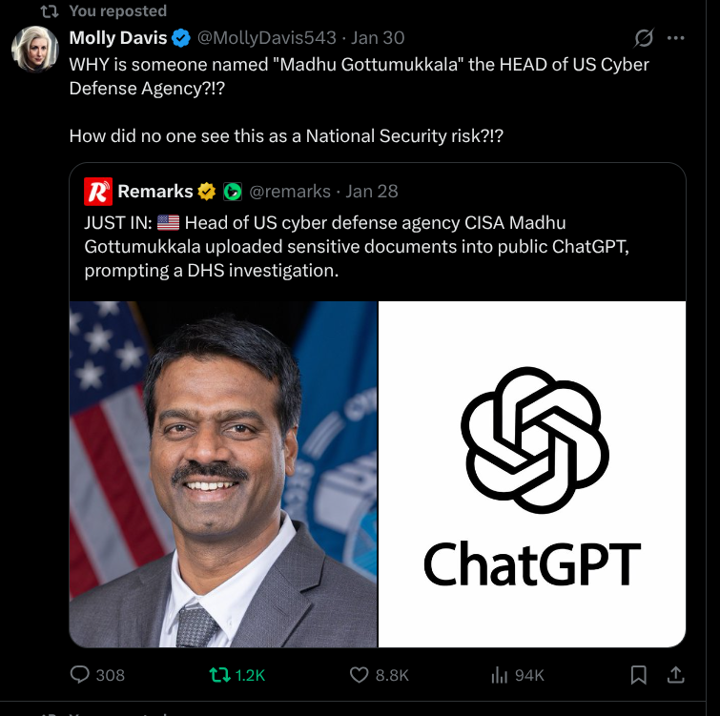Click the Grok explain icon
The width and height of the screenshot is (720, 716).
[x=644, y=38]
